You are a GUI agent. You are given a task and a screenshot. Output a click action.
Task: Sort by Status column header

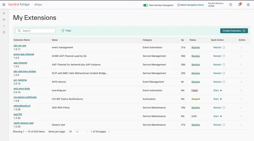point(193,40)
